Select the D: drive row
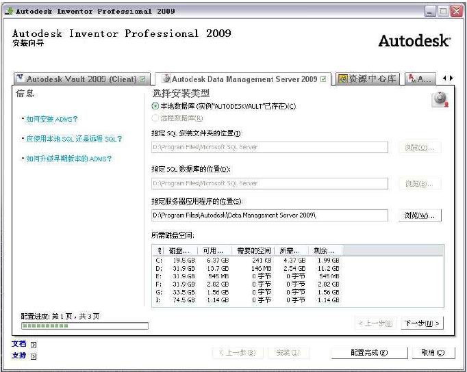467x372 pixels. pyautogui.click(x=247, y=269)
